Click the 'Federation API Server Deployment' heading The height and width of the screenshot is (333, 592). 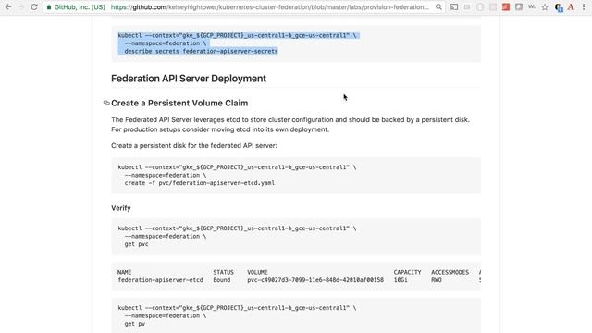189,79
